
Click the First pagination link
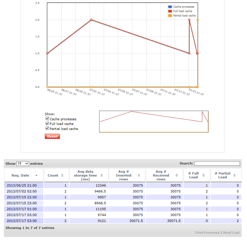pyautogui.click(x=199, y=233)
